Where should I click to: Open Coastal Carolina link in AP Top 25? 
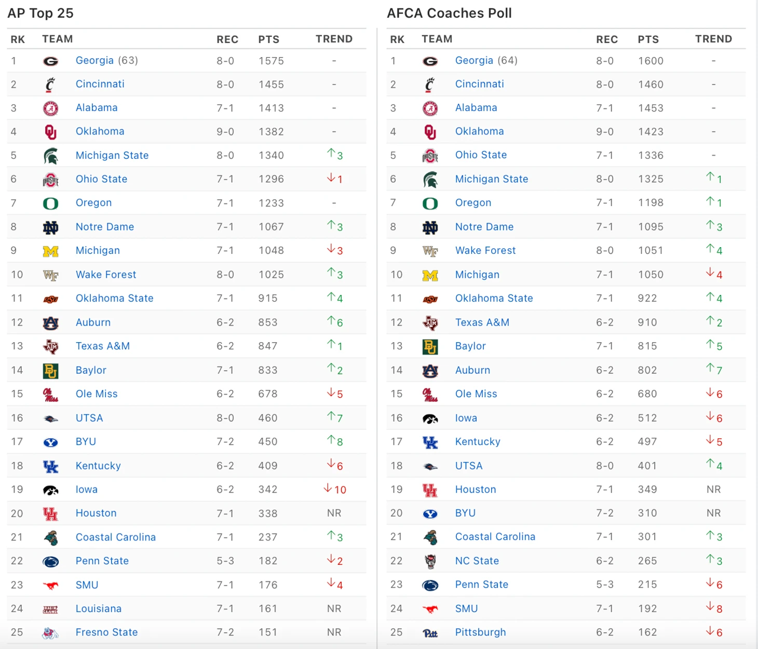(115, 537)
